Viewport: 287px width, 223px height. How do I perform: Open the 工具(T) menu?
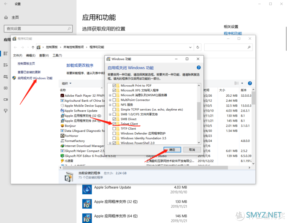click(57, 55)
